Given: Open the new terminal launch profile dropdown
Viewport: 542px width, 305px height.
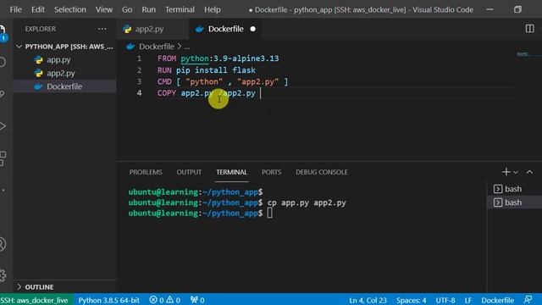Looking at the screenshot, I should 516,172.
